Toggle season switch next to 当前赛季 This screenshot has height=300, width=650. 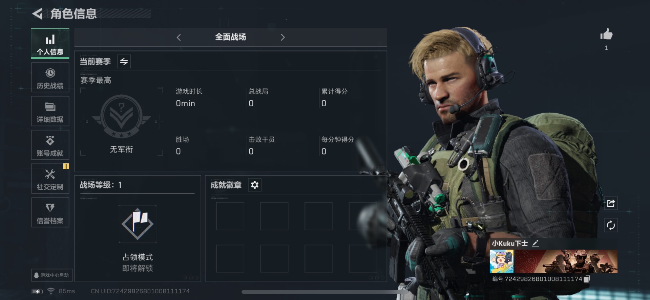click(x=124, y=62)
